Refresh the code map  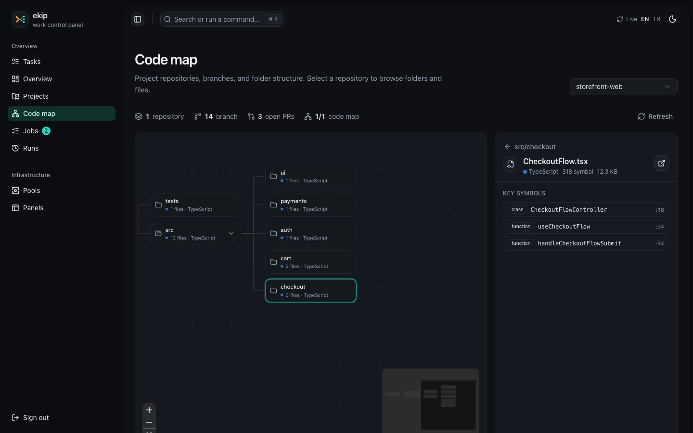[655, 116]
